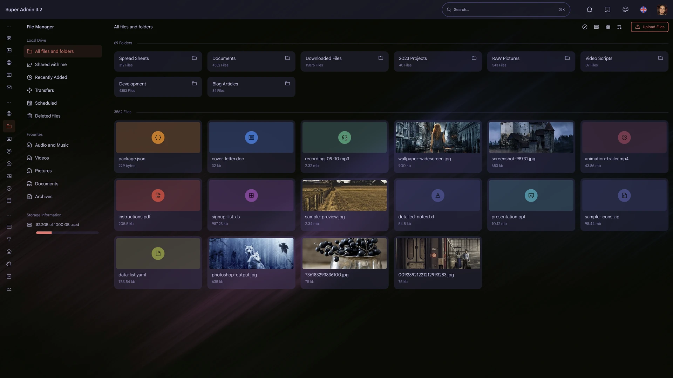673x378 pixels.
Task: Click the at-sign icon in left rail
Action: (x=9, y=152)
